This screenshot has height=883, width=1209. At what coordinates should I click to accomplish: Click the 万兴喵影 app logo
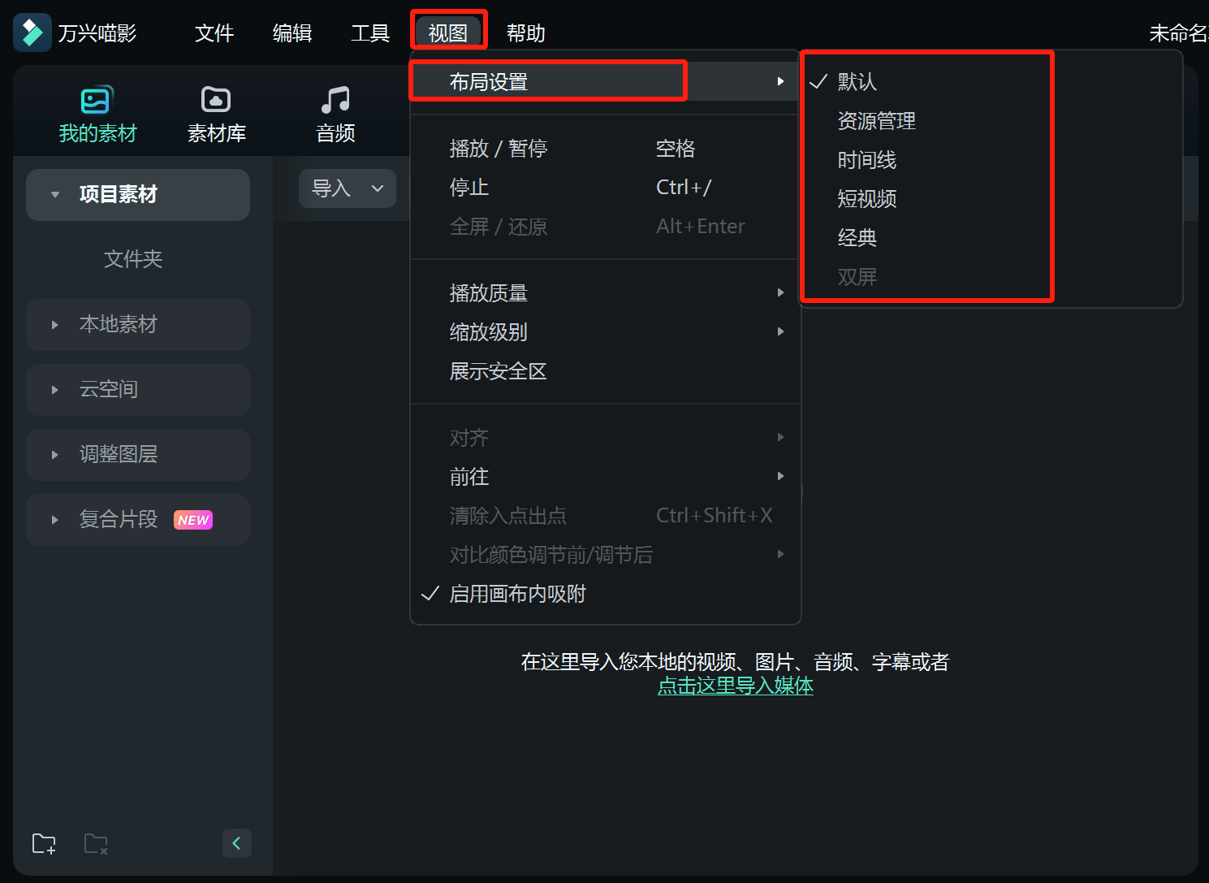32,32
